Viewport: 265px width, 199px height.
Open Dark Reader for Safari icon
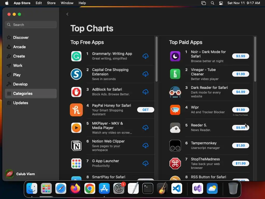(x=175, y=92)
